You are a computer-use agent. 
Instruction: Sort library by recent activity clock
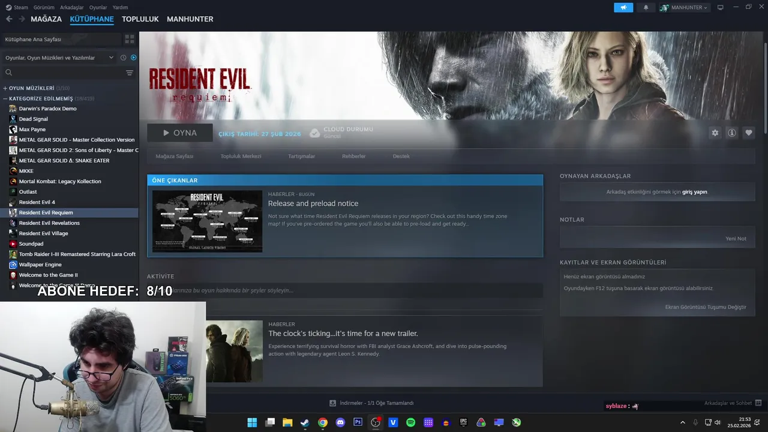click(x=123, y=58)
